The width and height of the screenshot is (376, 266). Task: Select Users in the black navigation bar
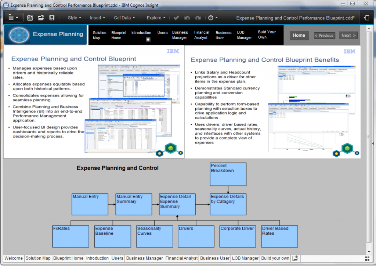(x=162, y=33)
